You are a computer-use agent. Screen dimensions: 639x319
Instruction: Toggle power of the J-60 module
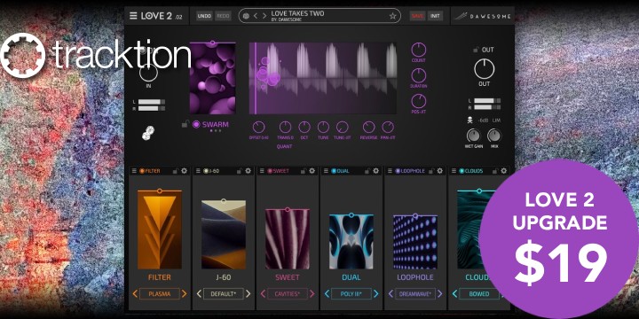pos(206,171)
